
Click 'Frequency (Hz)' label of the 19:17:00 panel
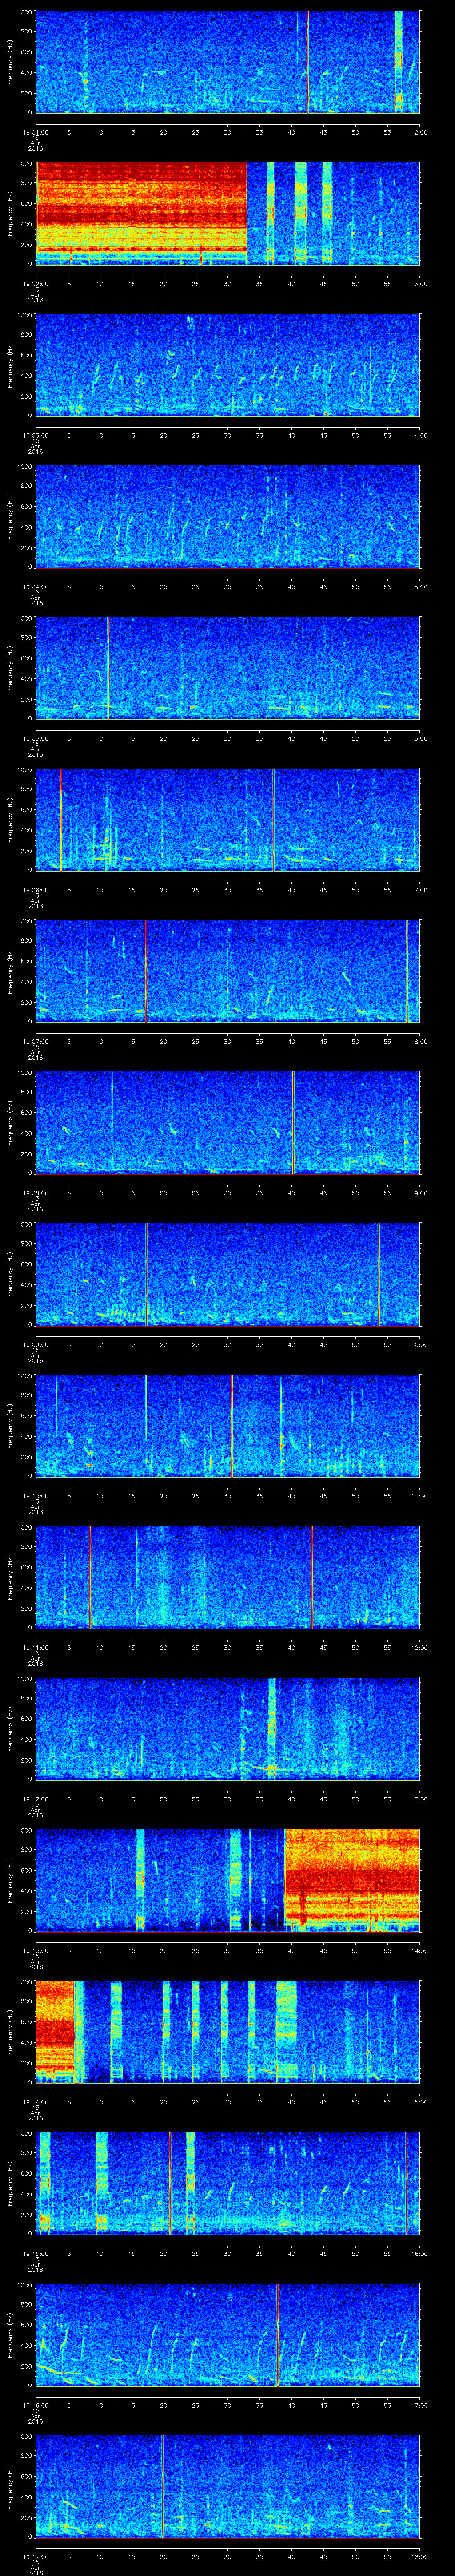click(10, 2486)
